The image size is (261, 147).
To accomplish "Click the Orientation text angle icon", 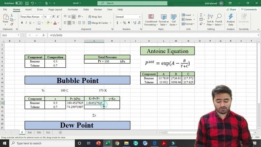I will click(x=80, y=16).
